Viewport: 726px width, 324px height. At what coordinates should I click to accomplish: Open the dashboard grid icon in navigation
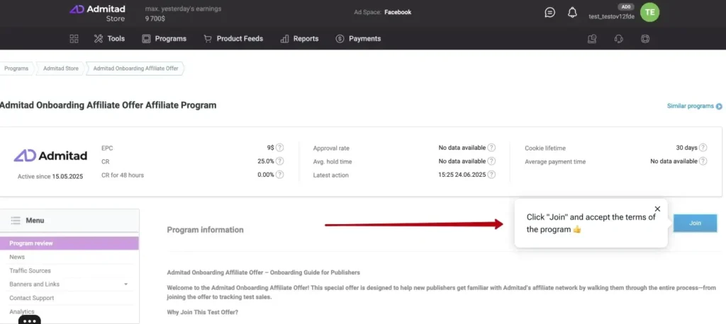[x=74, y=39]
